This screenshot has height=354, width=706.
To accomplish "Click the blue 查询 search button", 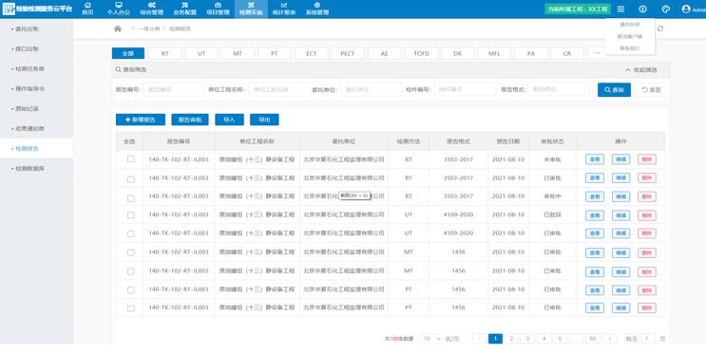I will click(614, 90).
